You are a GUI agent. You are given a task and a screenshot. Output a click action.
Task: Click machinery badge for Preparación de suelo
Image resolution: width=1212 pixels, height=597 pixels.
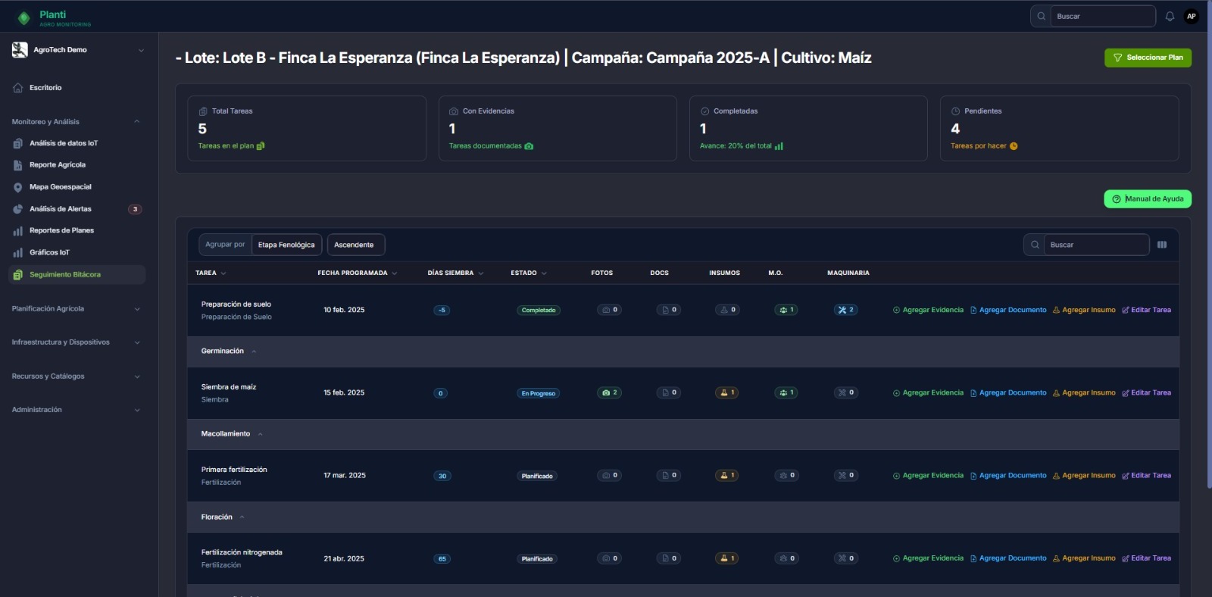point(845,310)
